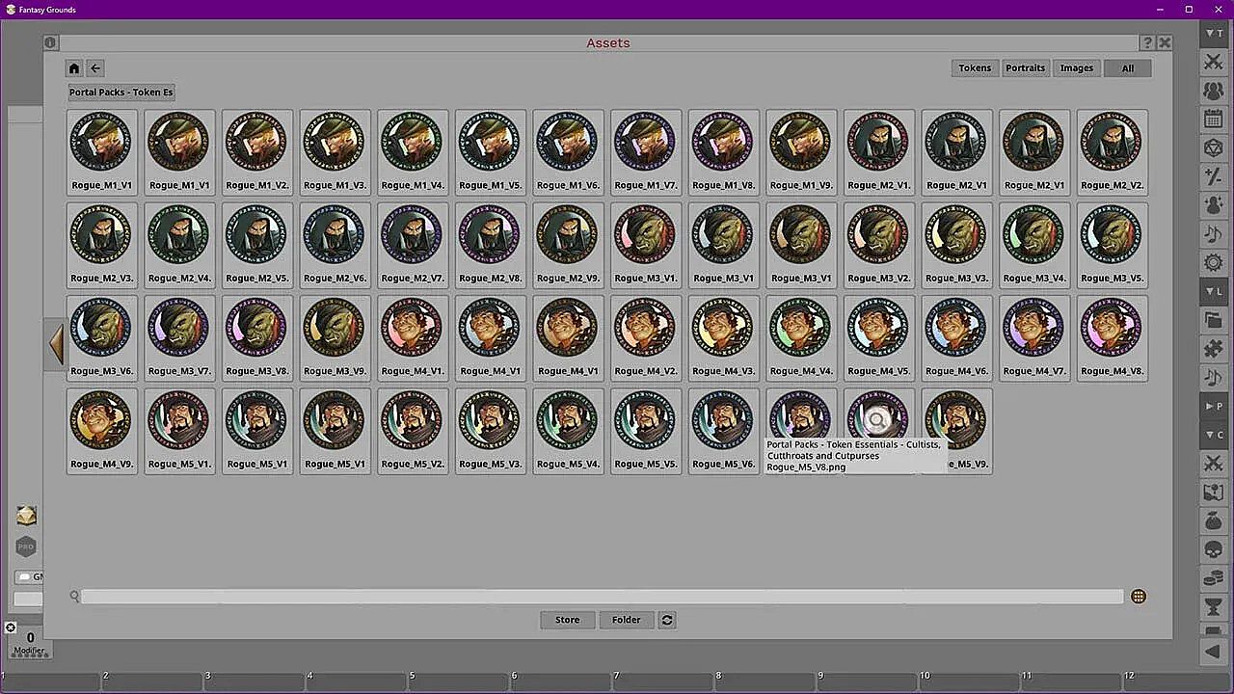Open the crossed swords icon under C
This screenshot has height=694, width=1234.
(x=1214, y=464)
